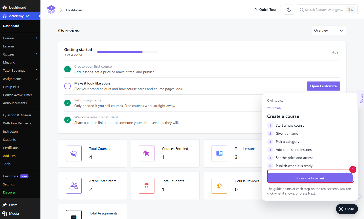Click the Set up payments checkmark
Viewport: 364px width, 219px height.
(x=67, y=103)
